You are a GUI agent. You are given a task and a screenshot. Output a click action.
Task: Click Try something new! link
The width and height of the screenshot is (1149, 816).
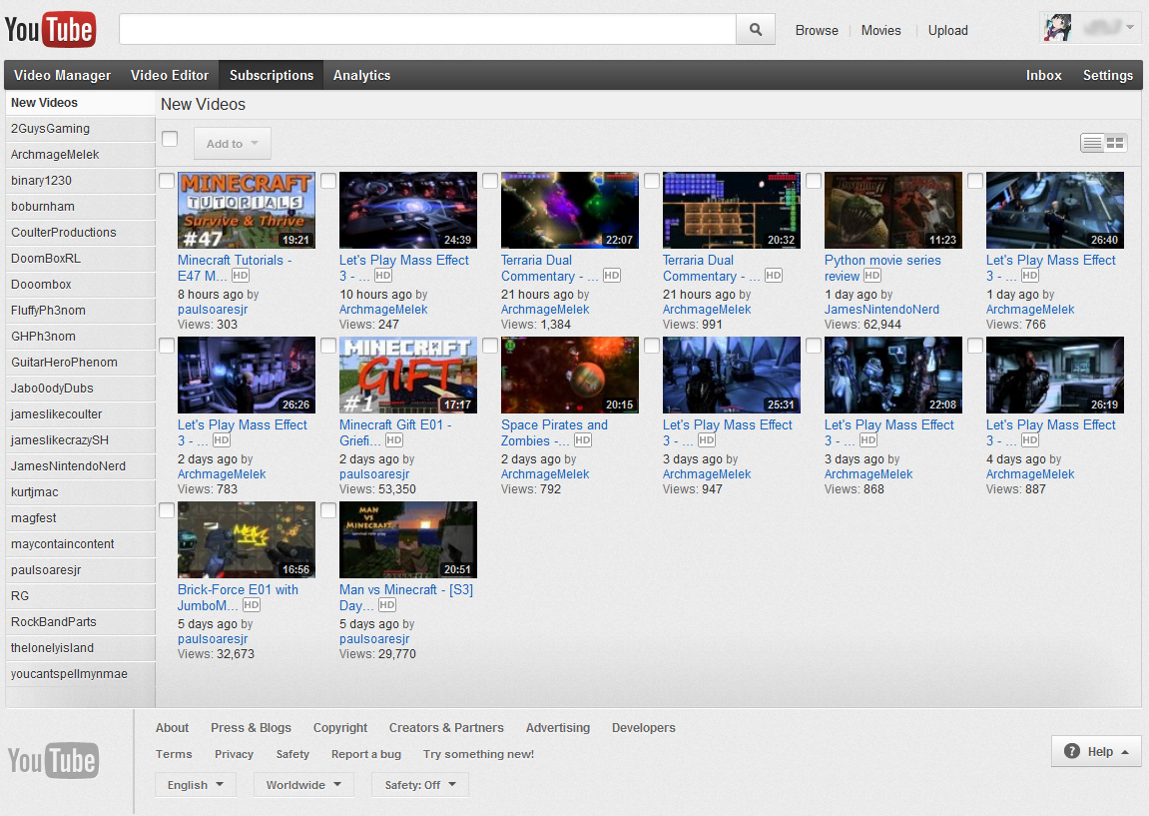(478, 754)
